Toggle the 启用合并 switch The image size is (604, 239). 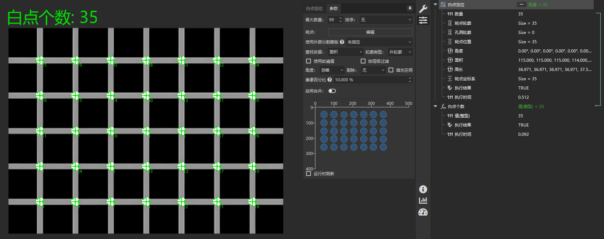click(x=332, y=91)
